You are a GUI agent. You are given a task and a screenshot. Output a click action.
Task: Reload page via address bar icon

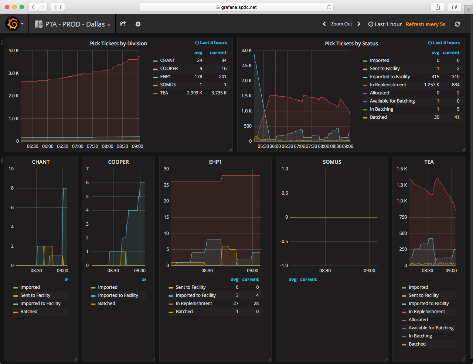point(329,7)
